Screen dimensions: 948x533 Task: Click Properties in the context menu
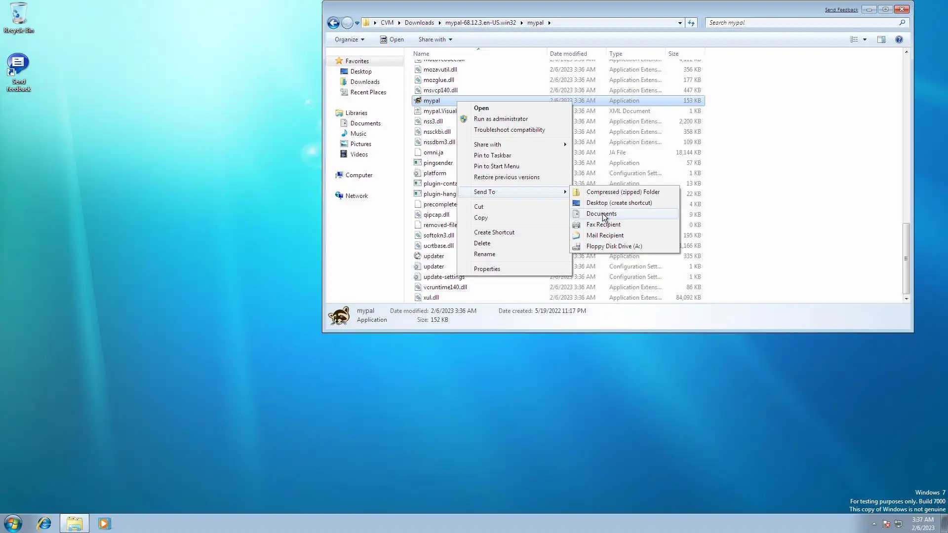[x=487, y=269]
